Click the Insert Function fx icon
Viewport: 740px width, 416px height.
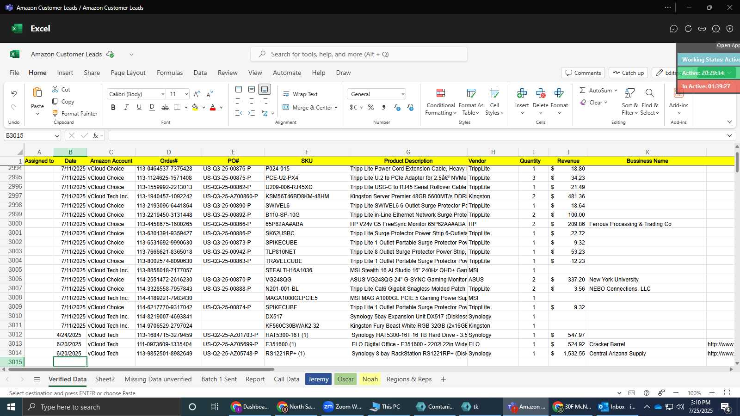pyautogui.click(x=95, y=135)
